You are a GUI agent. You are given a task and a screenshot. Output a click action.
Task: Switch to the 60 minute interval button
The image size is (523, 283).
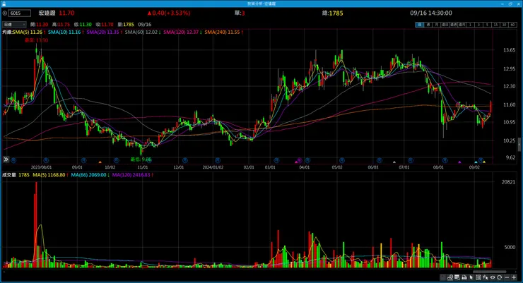[512, 25]
